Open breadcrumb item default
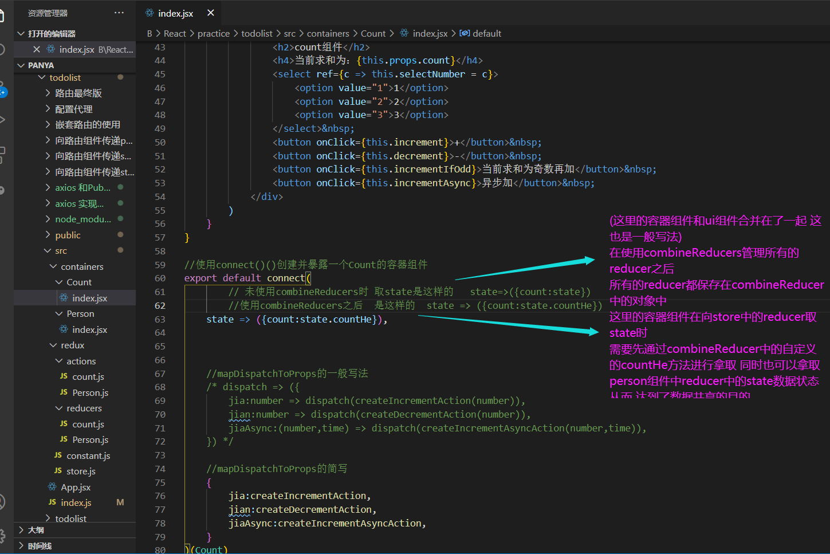The image size is (830, 554). point(487,33)
